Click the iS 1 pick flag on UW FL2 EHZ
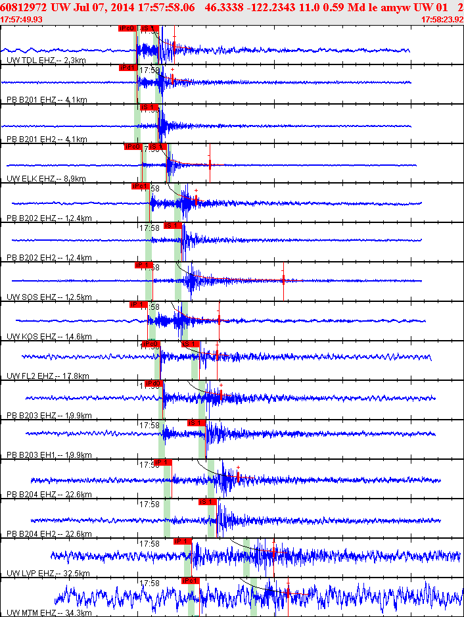This screenshot has height=617, width=464. tap(191, 344)
